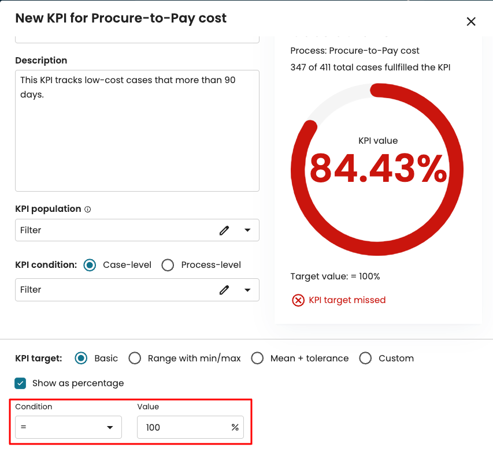Expand the KPI condition filter dropdown arrow
493x463 pixels.
coord(247,290)
